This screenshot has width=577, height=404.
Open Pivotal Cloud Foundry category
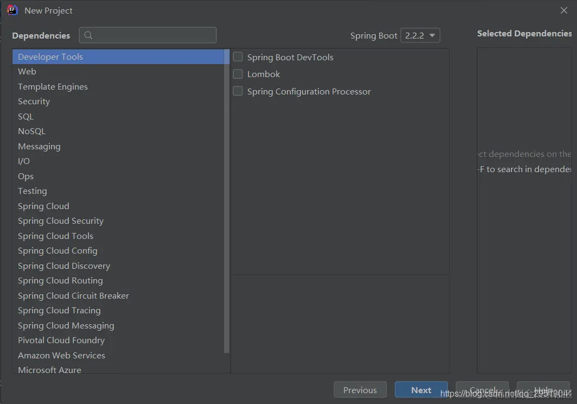coord(118,340)
